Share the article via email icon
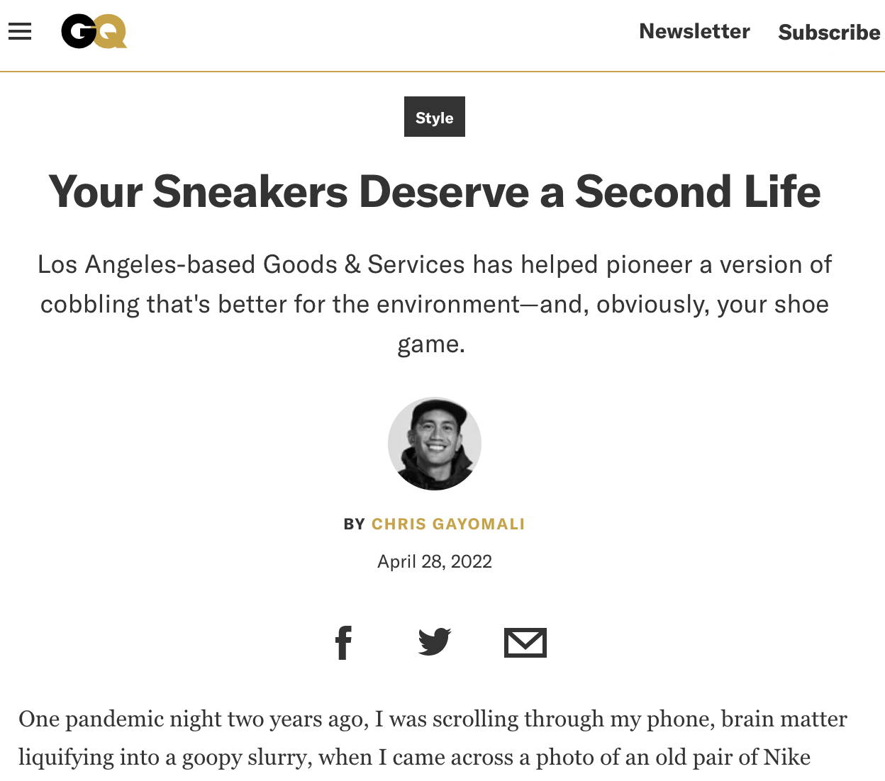The height and width of the screenshot is (781, 885). click(525, 643)
